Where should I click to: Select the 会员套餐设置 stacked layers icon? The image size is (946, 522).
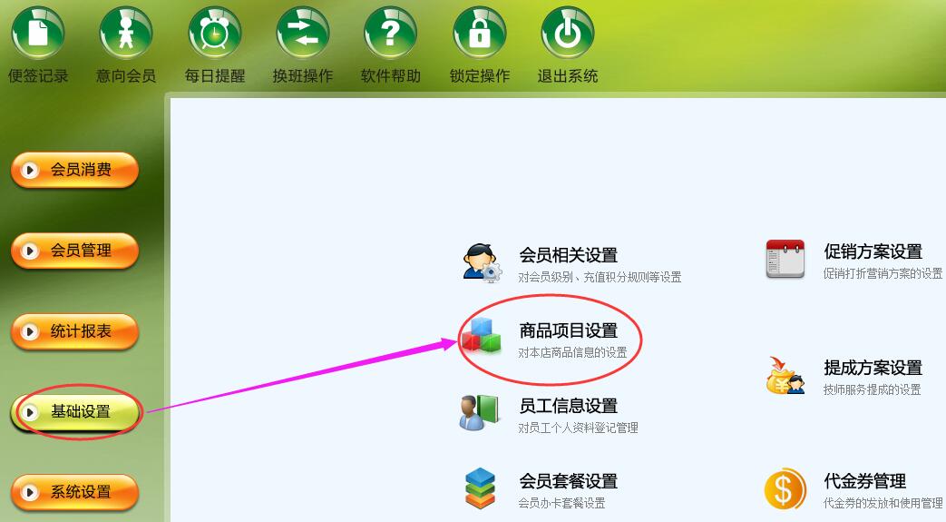point(480,488)
